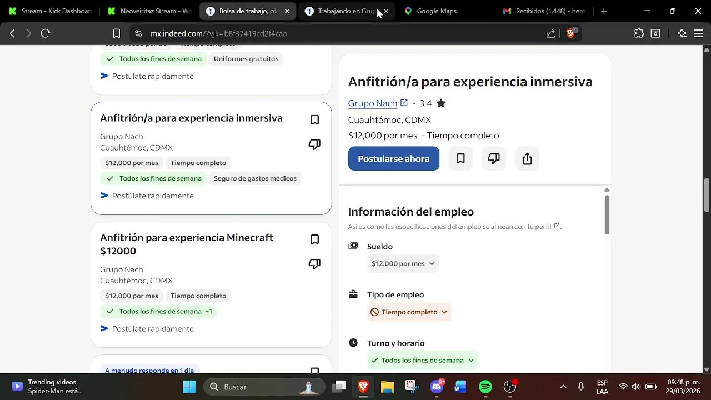Show hidden system tray icons

(x=563, y=387)
